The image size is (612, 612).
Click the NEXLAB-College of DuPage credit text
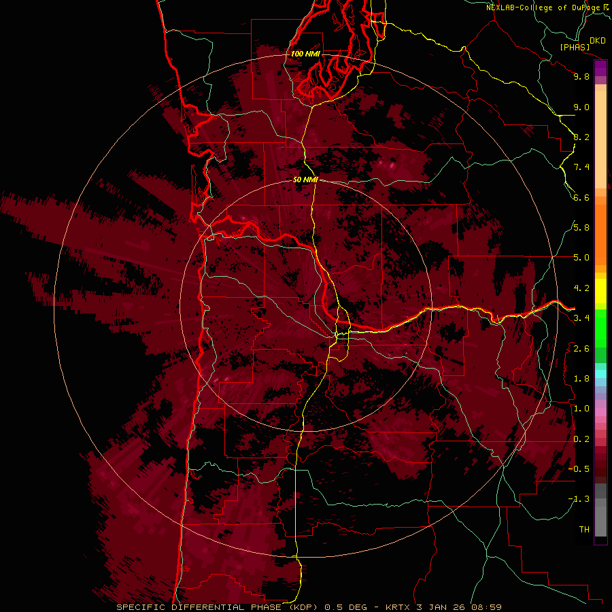tap(543, 7)
